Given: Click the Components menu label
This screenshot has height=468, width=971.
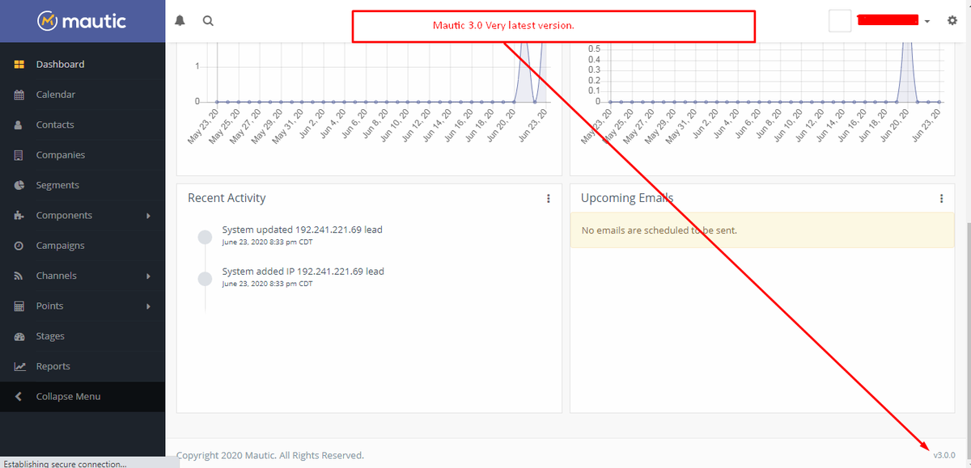Looking at the screenshot, I should 64,216.
